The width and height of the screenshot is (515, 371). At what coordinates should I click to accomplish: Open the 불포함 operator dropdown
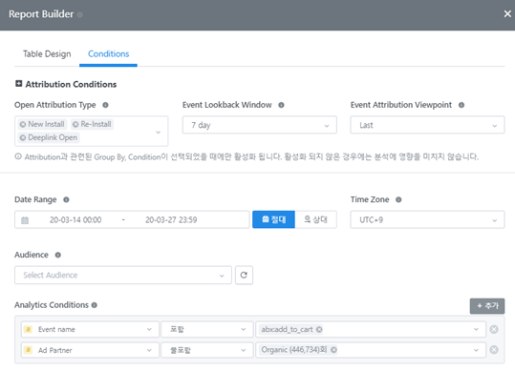[x=207, y=350]
